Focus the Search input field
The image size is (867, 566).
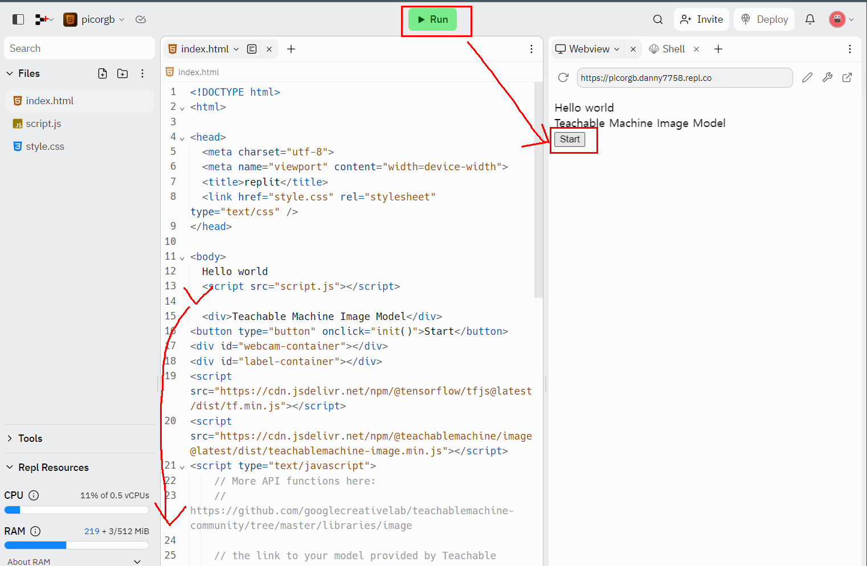coord(79,48)
